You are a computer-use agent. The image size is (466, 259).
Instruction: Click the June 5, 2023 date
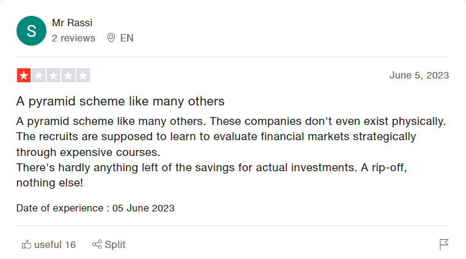(419, 76)
